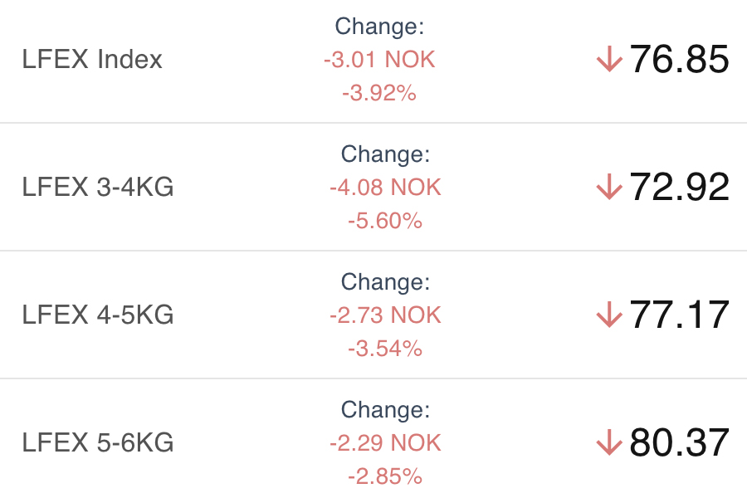
Task: Click the -2.85% percent change
Action: click(x=385, y=476)
